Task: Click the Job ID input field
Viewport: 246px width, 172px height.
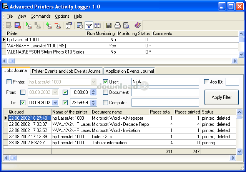Action: coord(232,82)
